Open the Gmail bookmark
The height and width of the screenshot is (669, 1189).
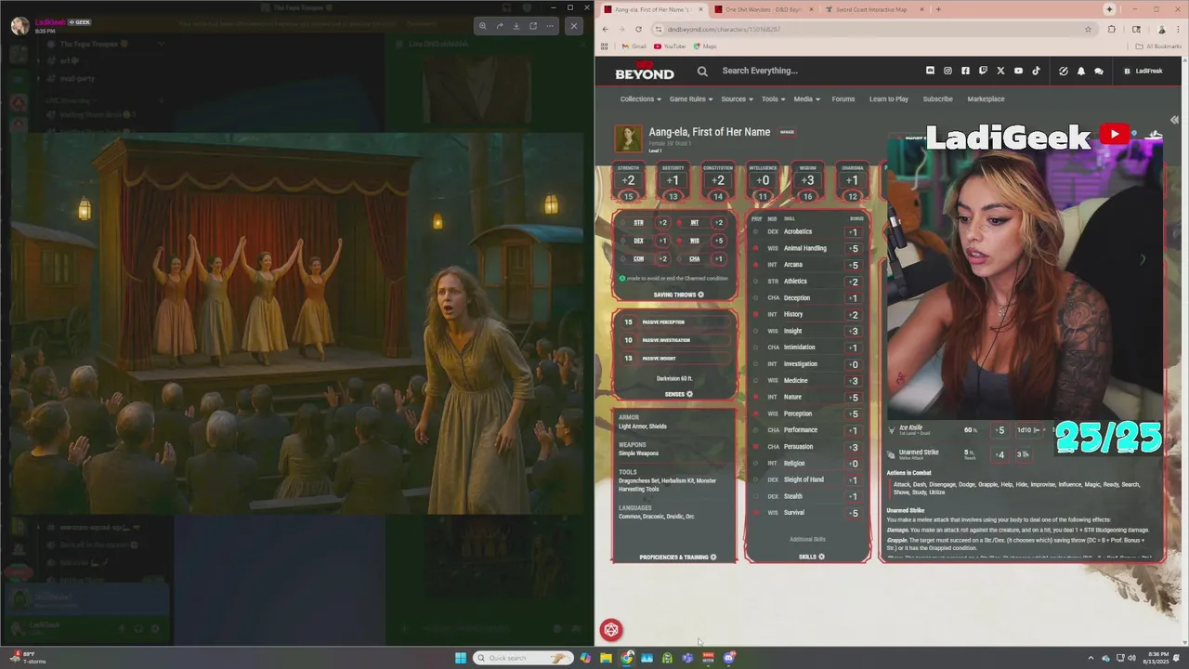(634, 46)
